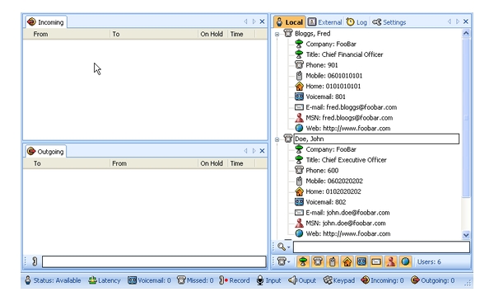Close the Incoming panel
This screenshot has width=494, height=301.
tap(262, 21)
